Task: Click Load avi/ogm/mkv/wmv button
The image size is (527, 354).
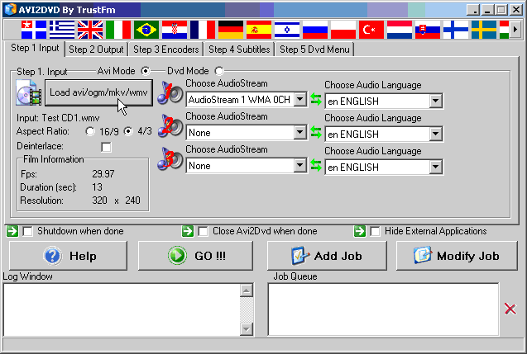Action: tap(98, 92)
